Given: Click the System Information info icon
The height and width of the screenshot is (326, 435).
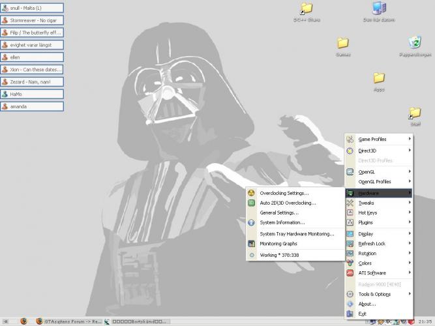Looking at the screenshot, I should [252, 222].
